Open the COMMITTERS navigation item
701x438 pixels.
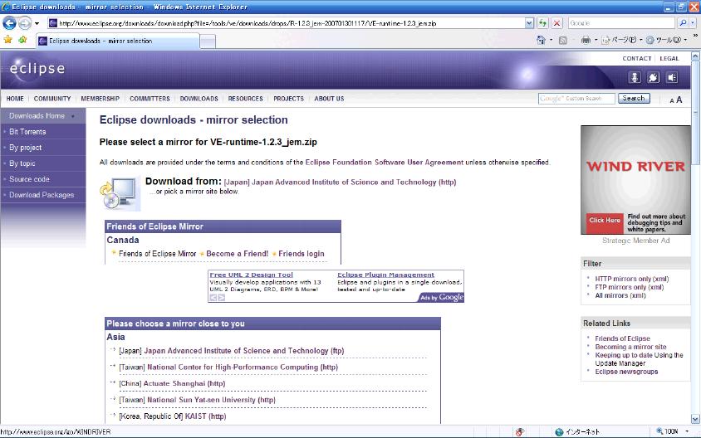(150, 99)
